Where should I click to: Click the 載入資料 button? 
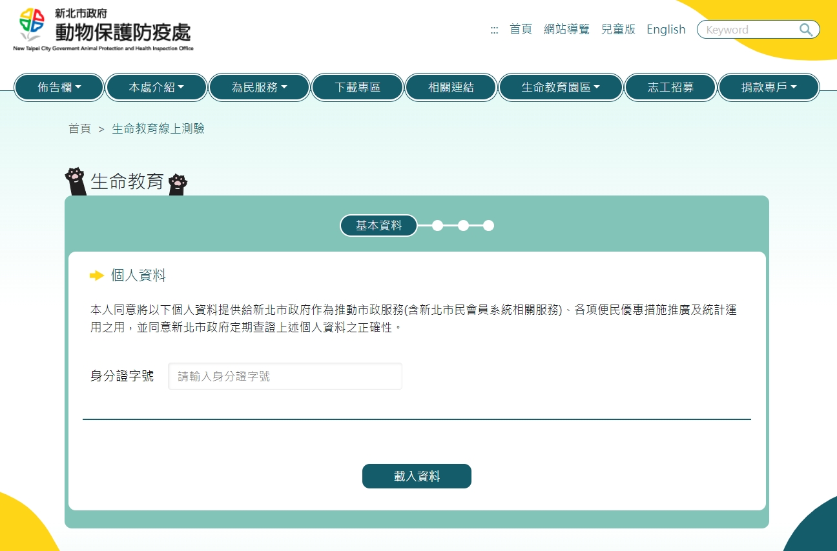coord(417,476)
